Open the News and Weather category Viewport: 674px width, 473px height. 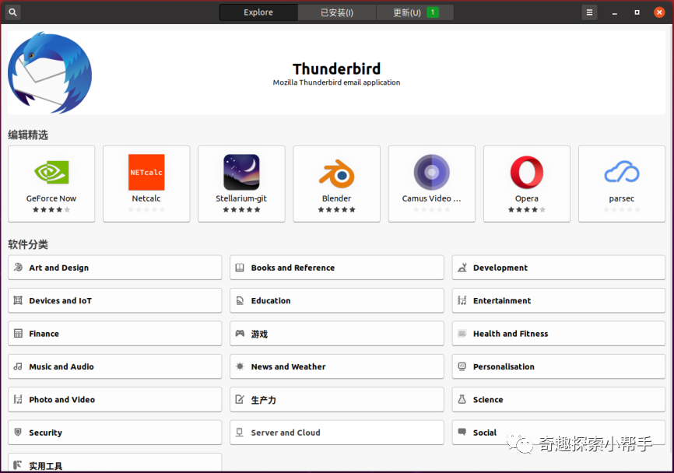pyautogui.click(x=336, y=366)
